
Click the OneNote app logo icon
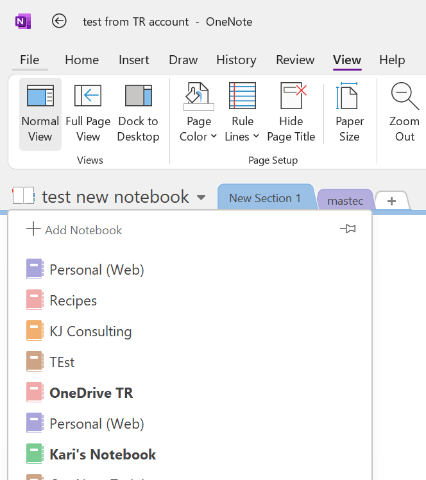(x=23, y=21)
